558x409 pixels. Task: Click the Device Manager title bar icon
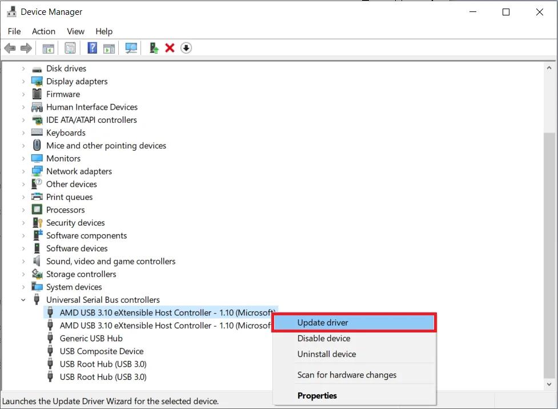tap(11, 12)
